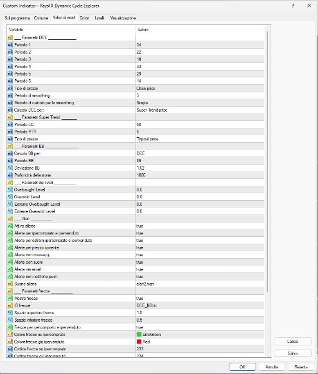Click the icon of Parametri Super Trend header
This screenshot has width=318, height=374.
pyautogui.click(x=10, y=117)
